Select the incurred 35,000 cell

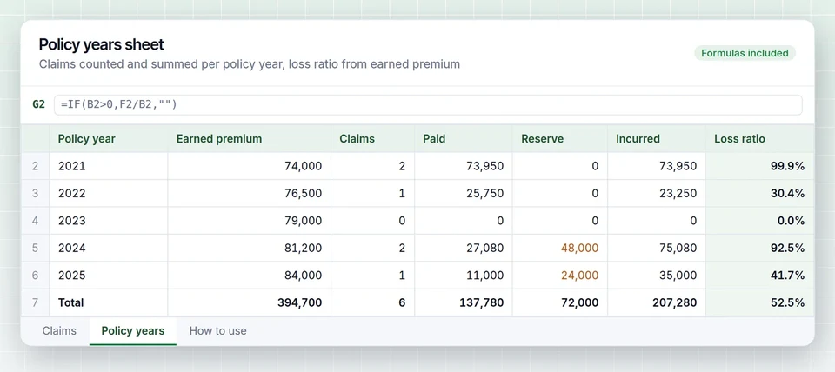[656, 276]
